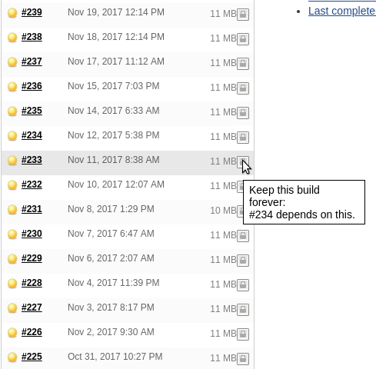
Task: Select the Oct 31, 2017 10:27 PM row
Action: (x=128, y=358)
